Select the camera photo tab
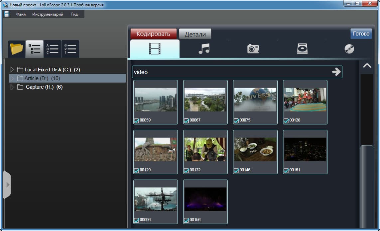This screenshot has width=380, height=231. click(x=253, y=49)
